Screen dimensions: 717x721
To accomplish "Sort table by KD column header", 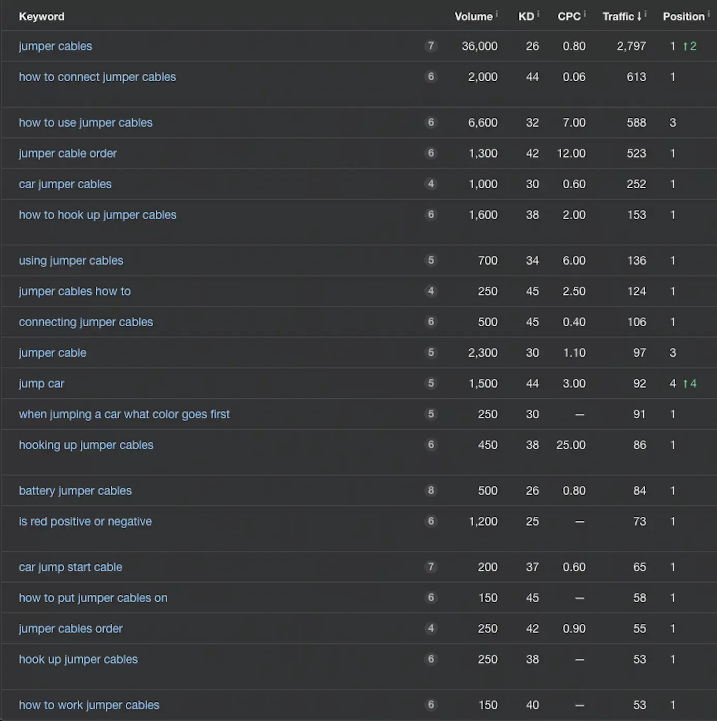I will click(526, 17).
